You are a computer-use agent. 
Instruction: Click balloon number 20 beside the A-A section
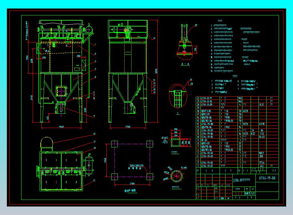pyautogui.click(x=196, y=25)
